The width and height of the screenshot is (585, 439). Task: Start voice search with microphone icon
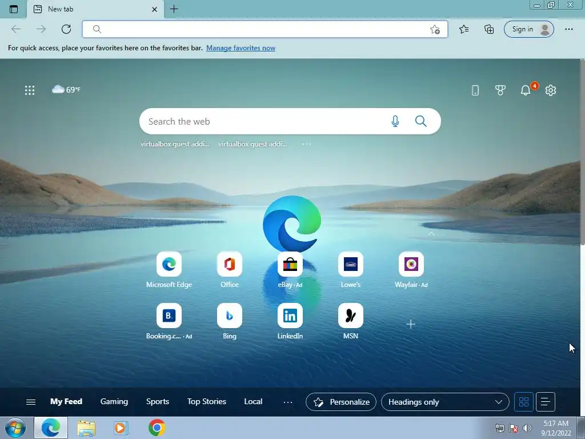pos(395,121)
